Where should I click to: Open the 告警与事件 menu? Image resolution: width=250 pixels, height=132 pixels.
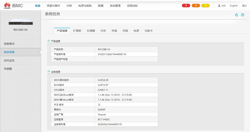(53, 6)
